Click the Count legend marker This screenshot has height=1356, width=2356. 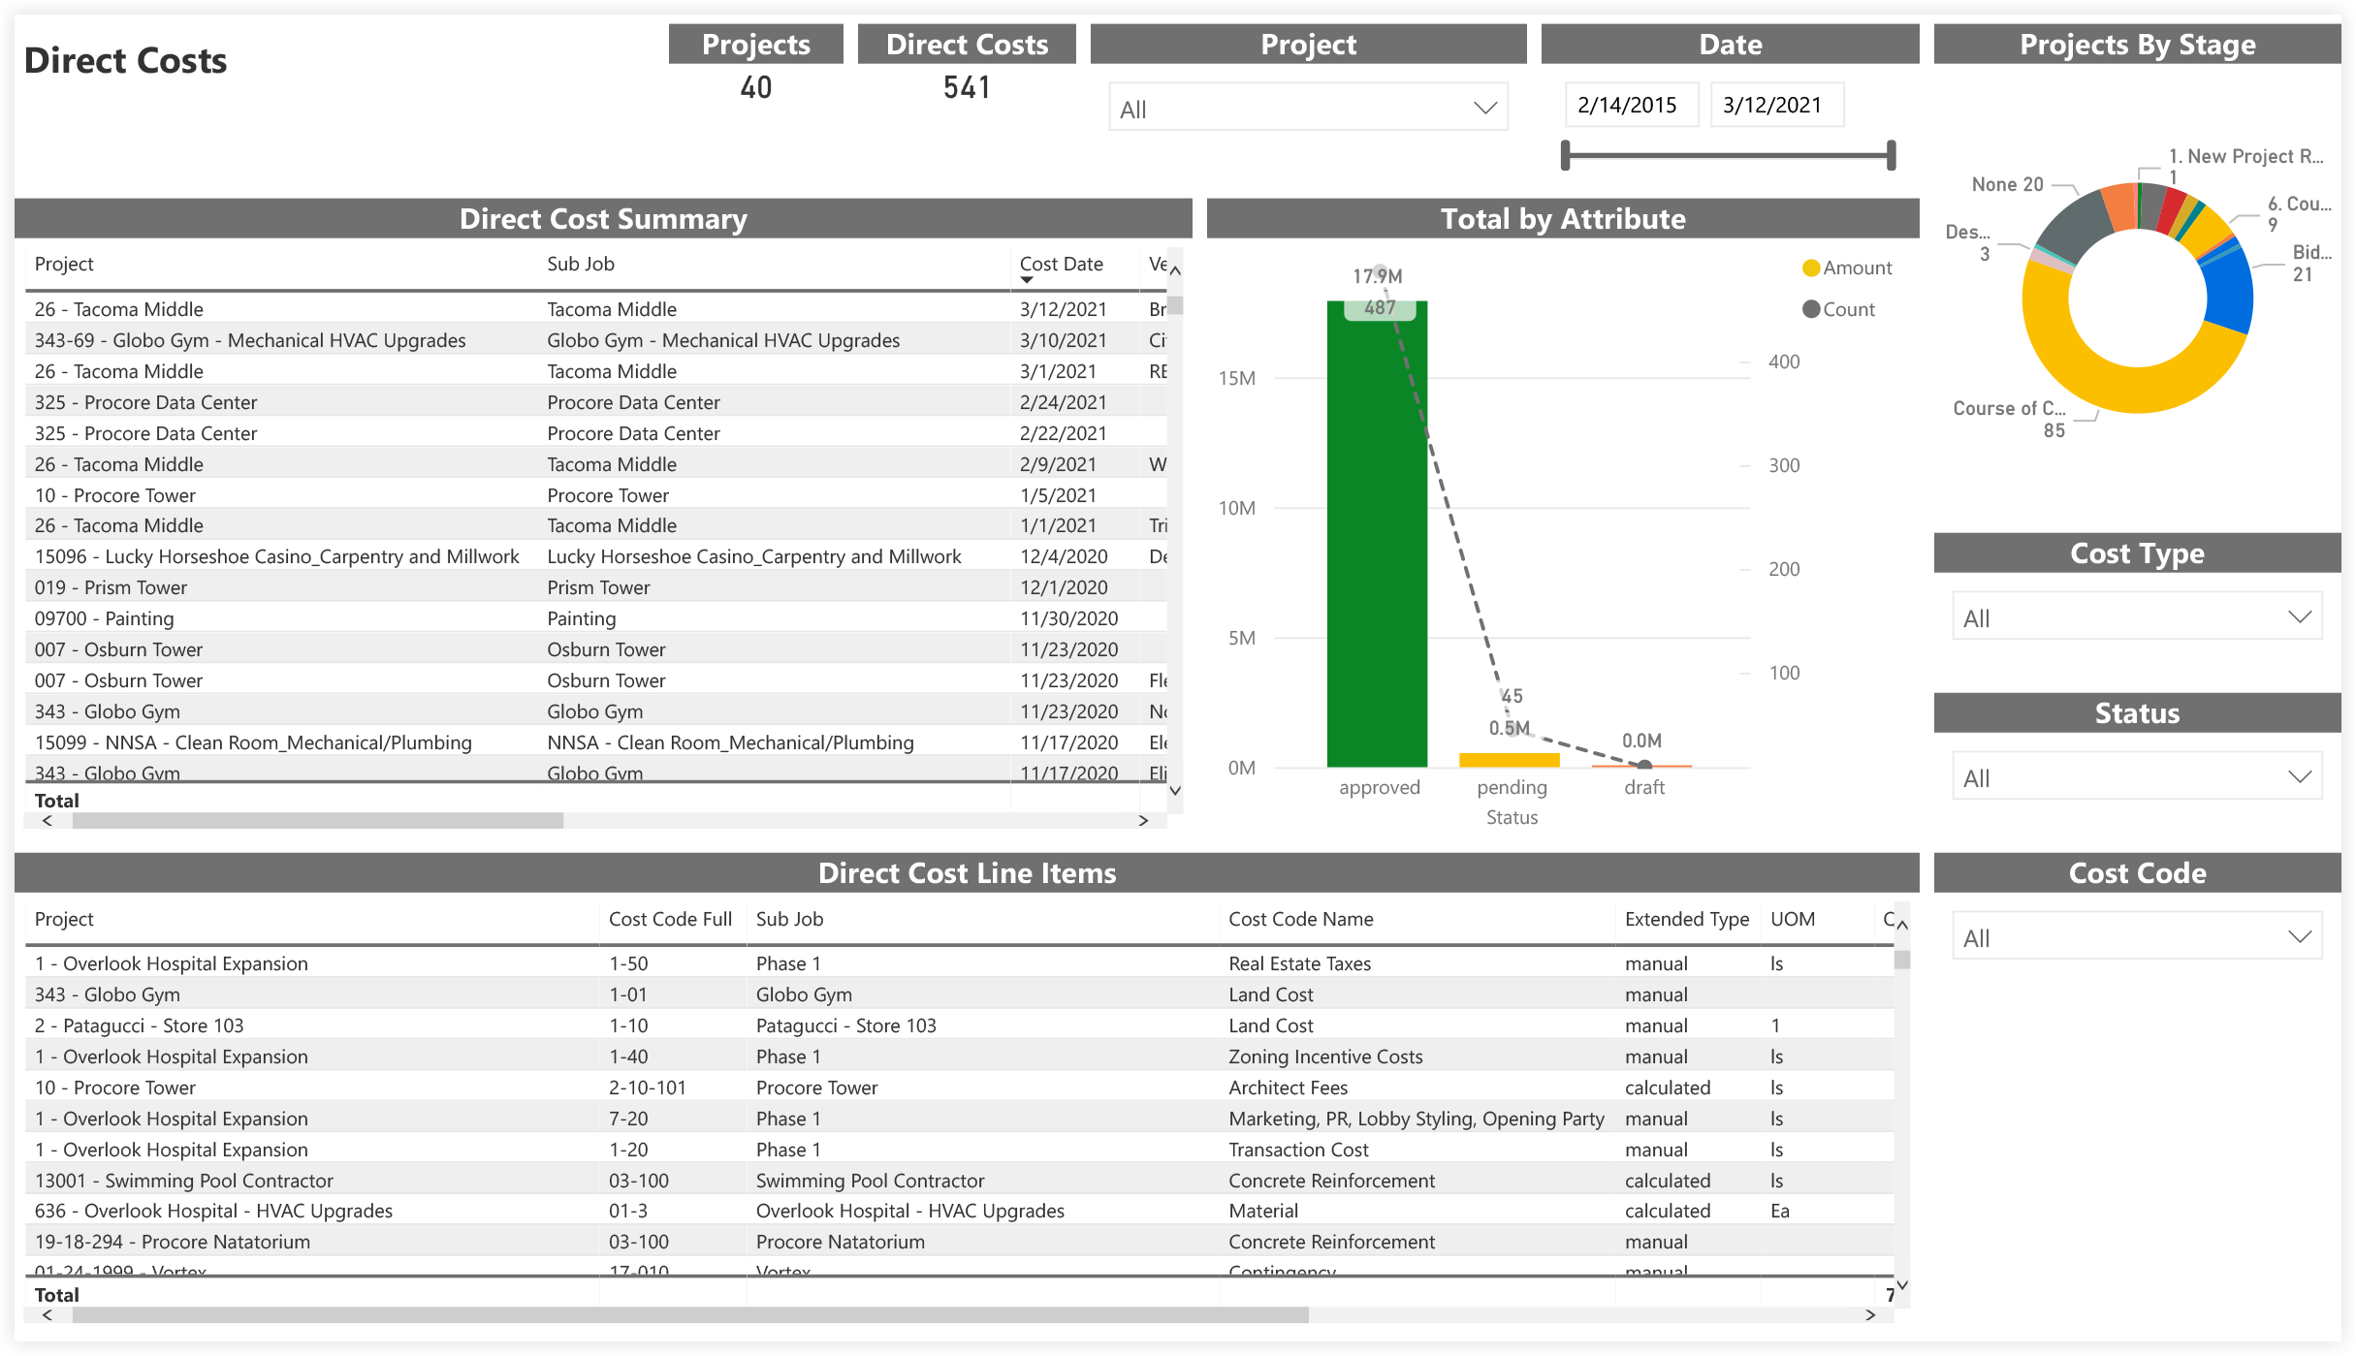1810,309
